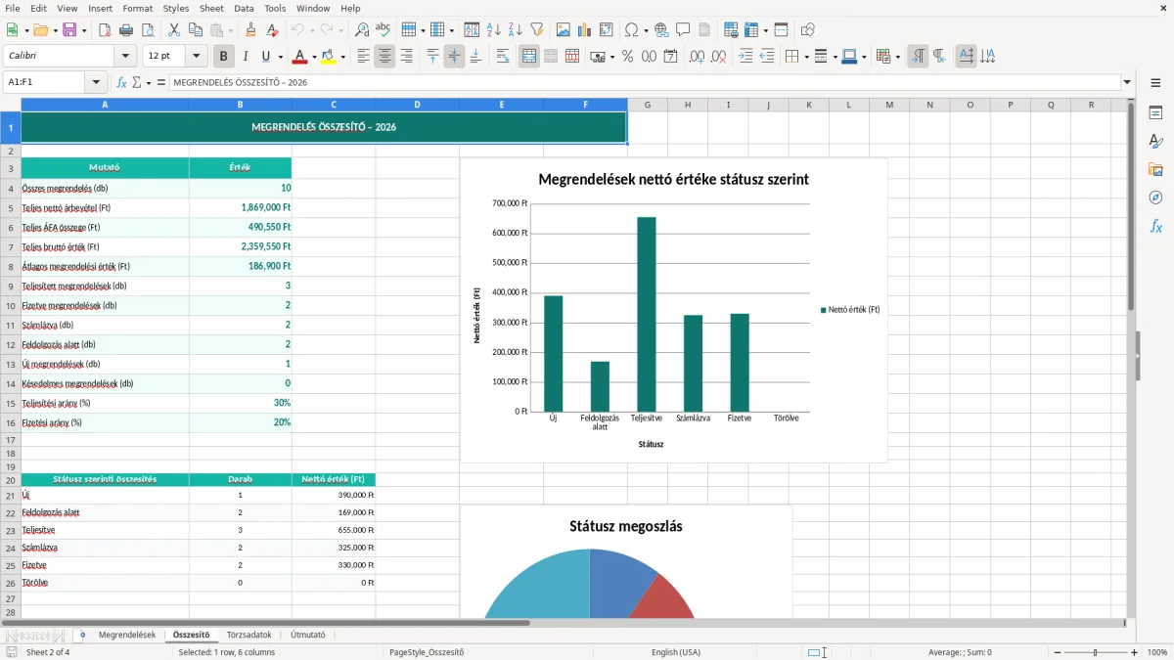Toggle Bold formatting
Image resolution: width=1174 pixels, height=660 pixels.
223,57
